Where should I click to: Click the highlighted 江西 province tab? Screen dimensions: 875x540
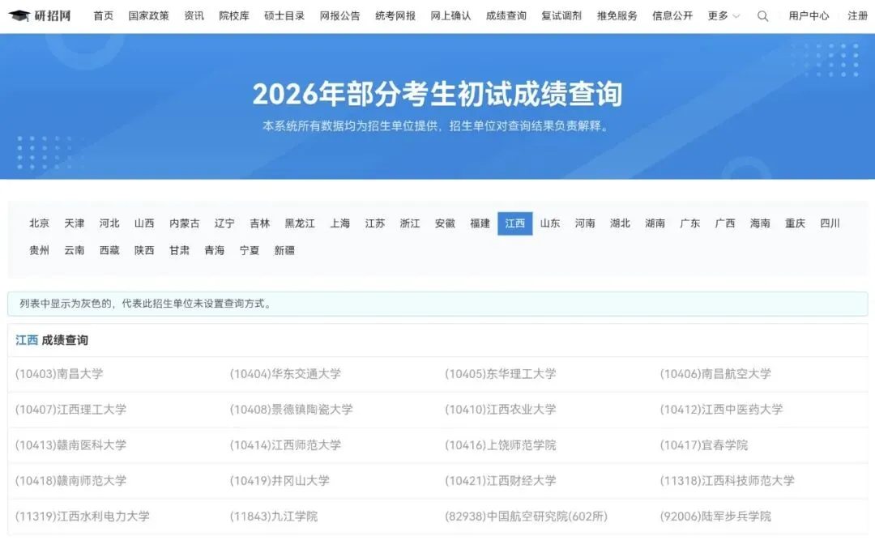click(515, 223)
